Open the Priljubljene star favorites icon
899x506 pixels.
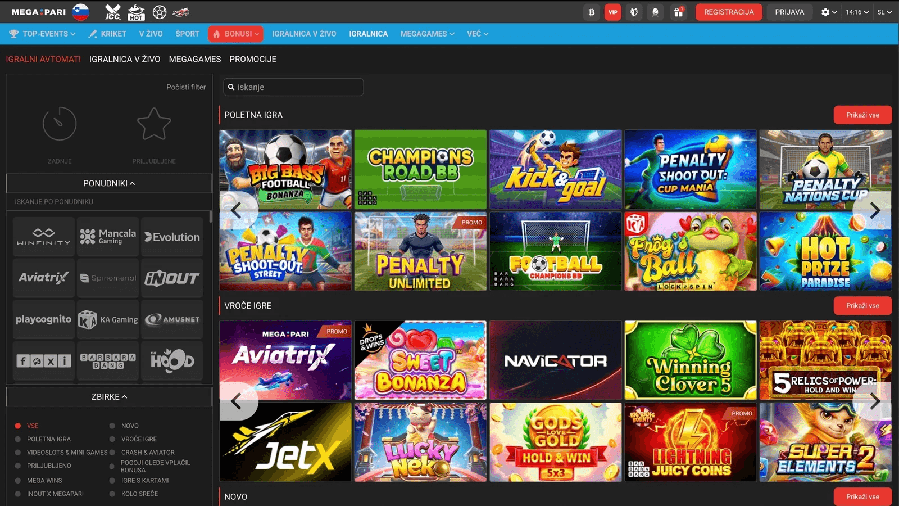click(154, 124)
